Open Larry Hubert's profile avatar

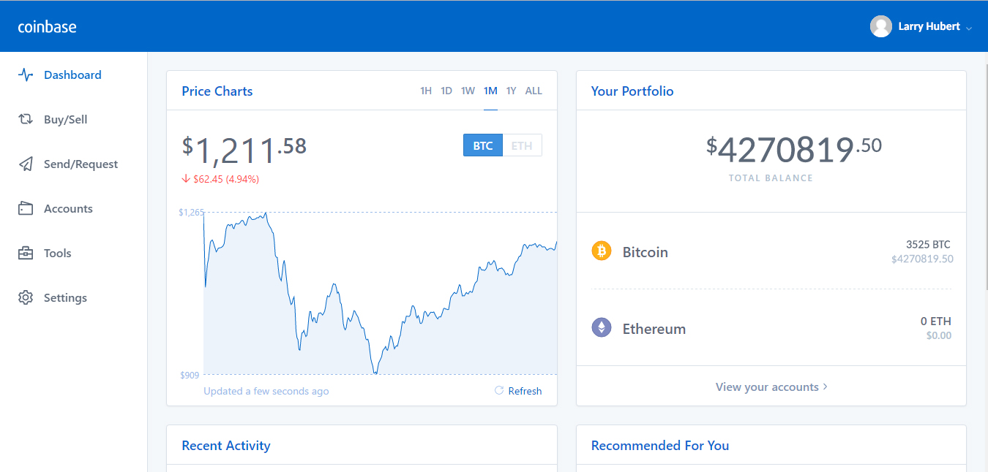coord(880,26)
